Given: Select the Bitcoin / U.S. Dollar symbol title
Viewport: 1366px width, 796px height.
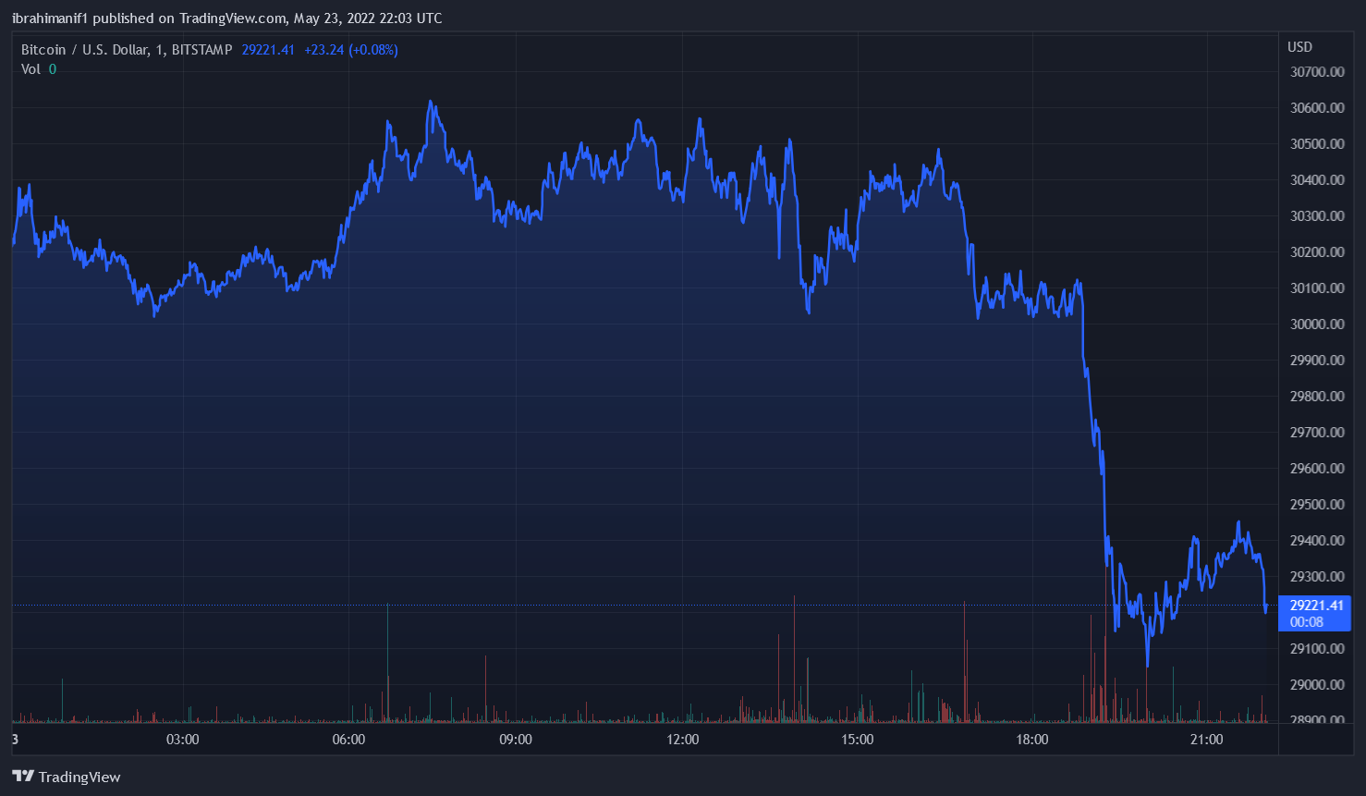Looking at the screenshot, I should tap(126, 50).
